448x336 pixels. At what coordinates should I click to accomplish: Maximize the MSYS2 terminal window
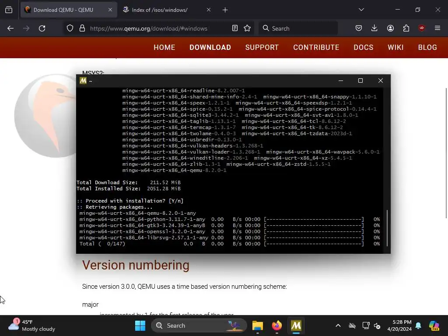point(360,81)
